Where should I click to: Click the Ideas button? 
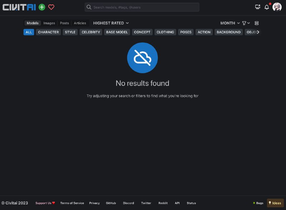point(275,203)
